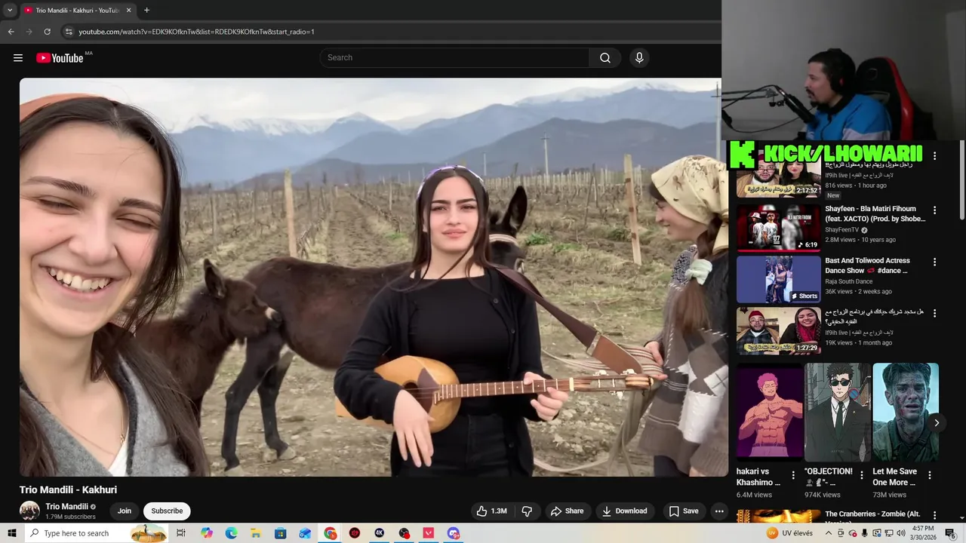The height and width of the screenshot is (543, 966).
Task: Click the browser address bar URL
Action: 196,32
